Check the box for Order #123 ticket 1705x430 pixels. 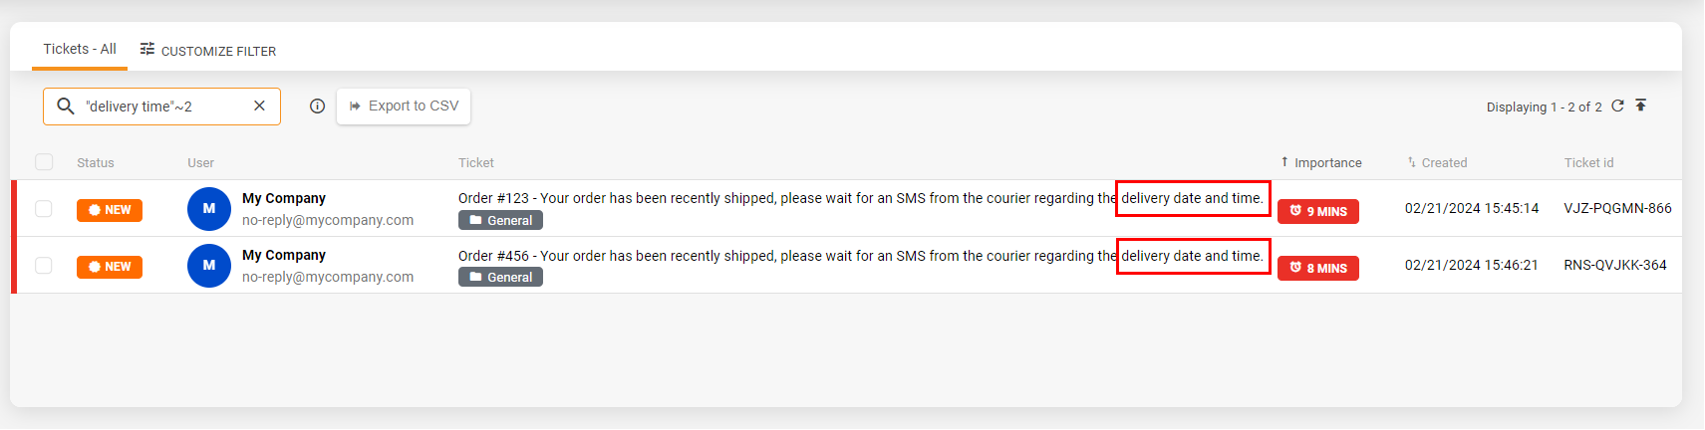point(44,209)
